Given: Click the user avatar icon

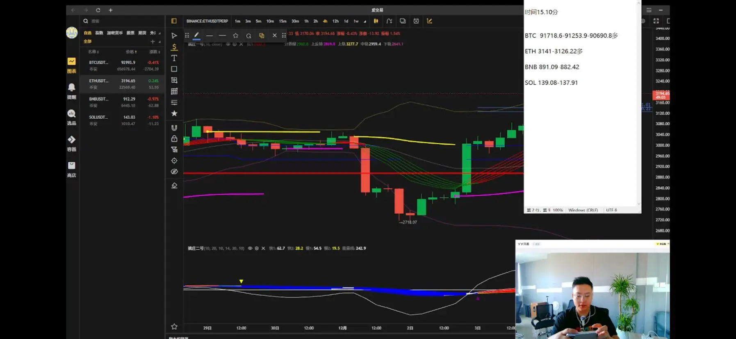Looking at the screenshot, I should 72,32.
